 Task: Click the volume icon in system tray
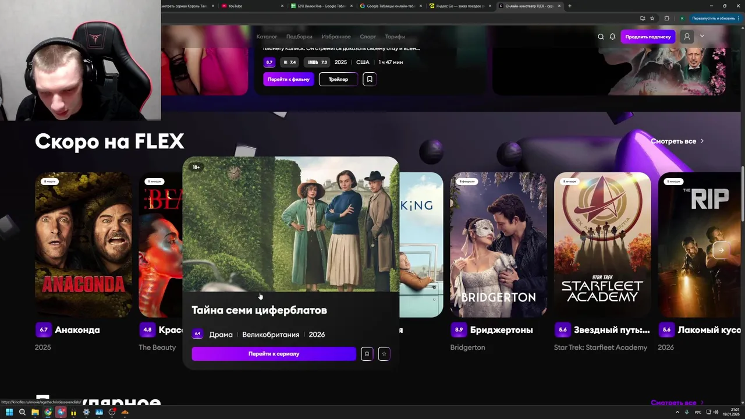point(715,412)
